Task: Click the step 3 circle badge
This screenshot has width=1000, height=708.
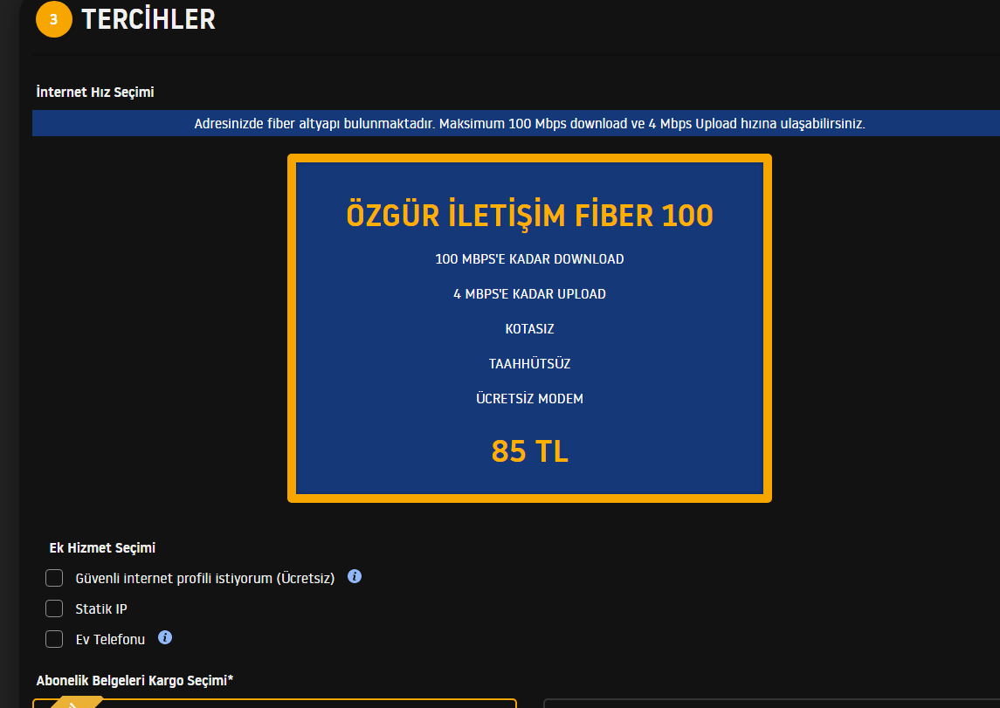Action: 54,19
